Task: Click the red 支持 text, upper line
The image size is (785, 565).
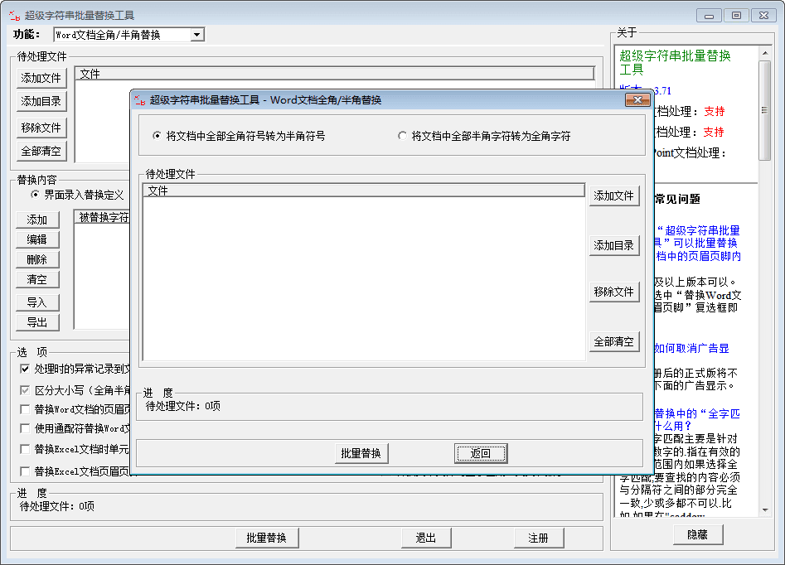Action: tap(715, 111)
